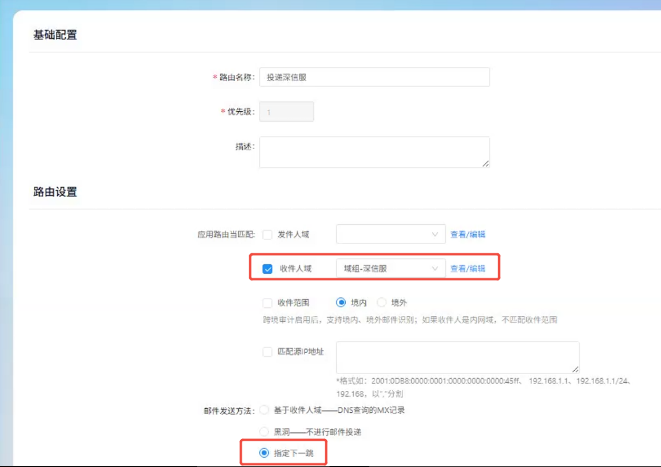
Task: Click 查看/编辑 link beside 发件人域
Action: click(x=467, y=235)
